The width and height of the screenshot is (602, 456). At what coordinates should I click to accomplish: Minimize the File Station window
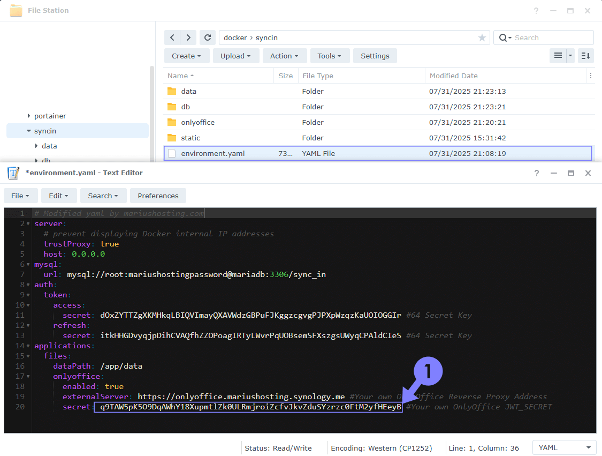tap(553, 11)
